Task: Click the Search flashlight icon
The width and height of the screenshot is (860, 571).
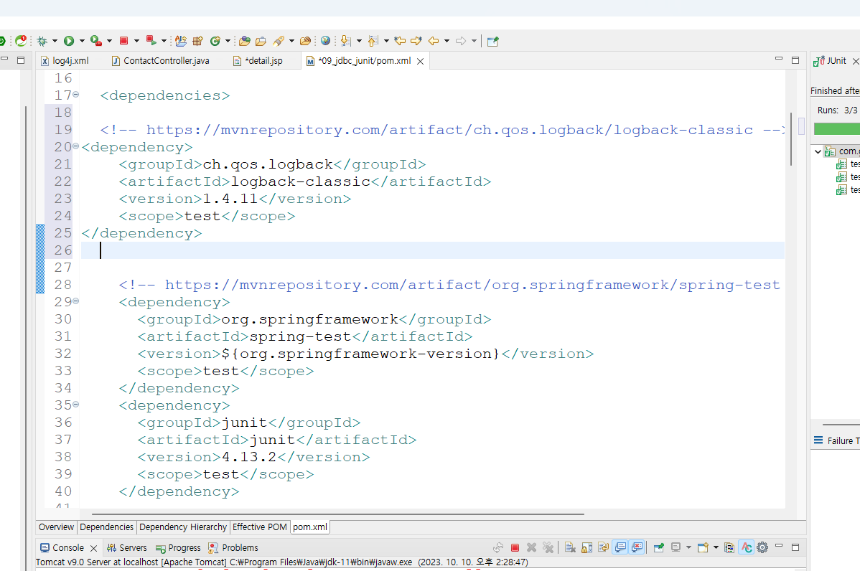Action: click(x=279, y=41)
